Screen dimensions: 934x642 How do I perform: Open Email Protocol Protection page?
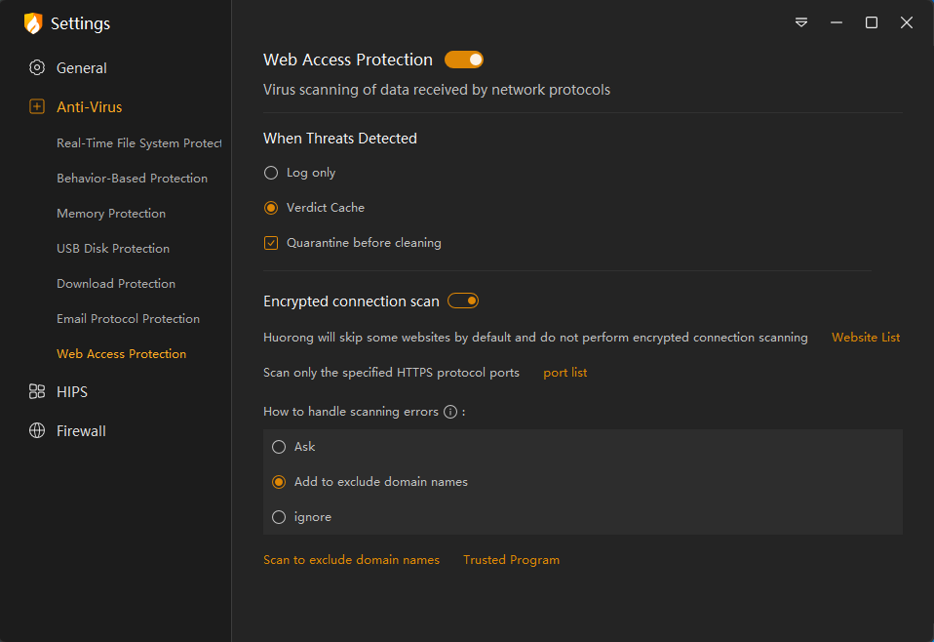[x=128, y=319]
